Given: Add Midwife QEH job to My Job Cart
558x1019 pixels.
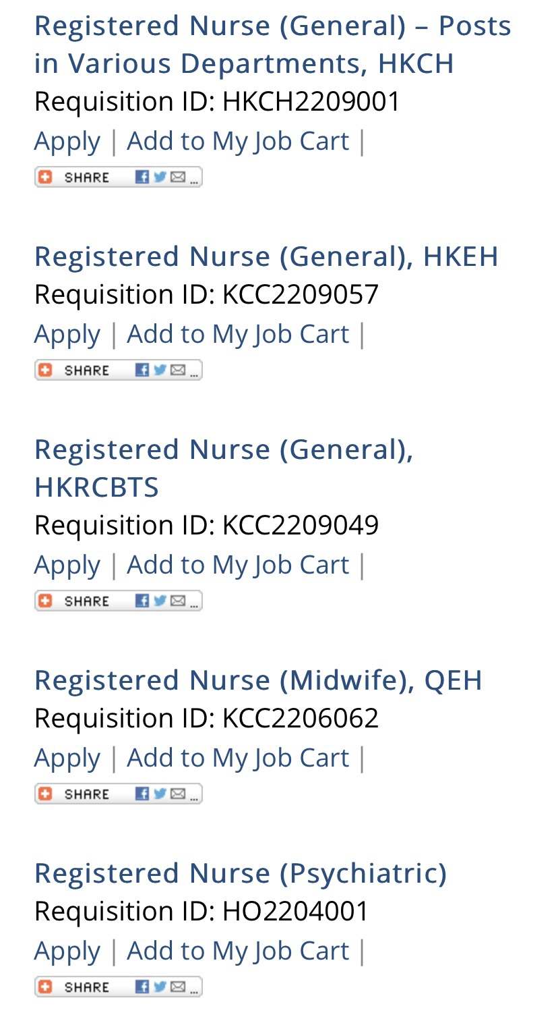Looking at the screenshot, I should 238,758.
